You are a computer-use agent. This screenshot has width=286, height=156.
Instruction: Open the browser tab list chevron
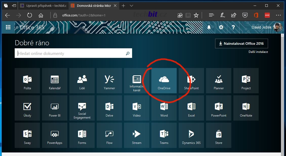click(131, 6)
